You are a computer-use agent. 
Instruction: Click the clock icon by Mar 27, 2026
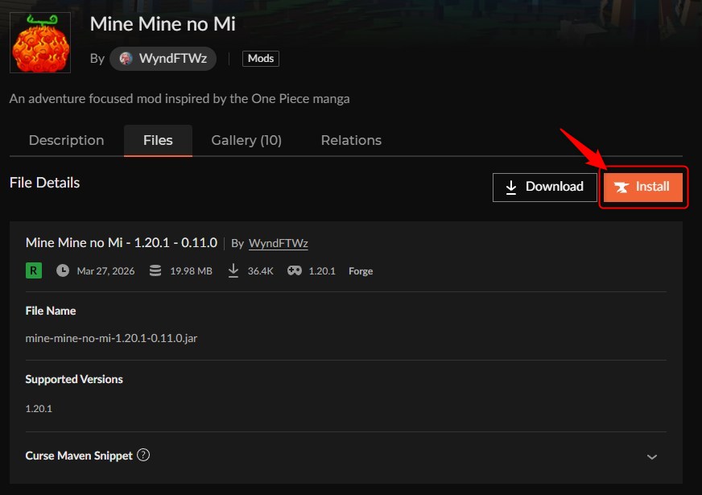tap(63, 270)
